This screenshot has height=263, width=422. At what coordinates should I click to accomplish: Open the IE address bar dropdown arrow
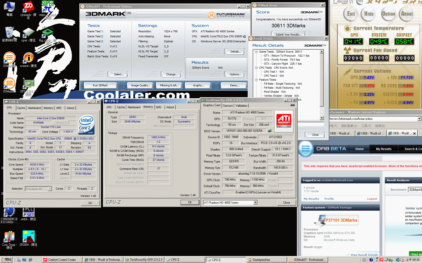click(419, 119)
